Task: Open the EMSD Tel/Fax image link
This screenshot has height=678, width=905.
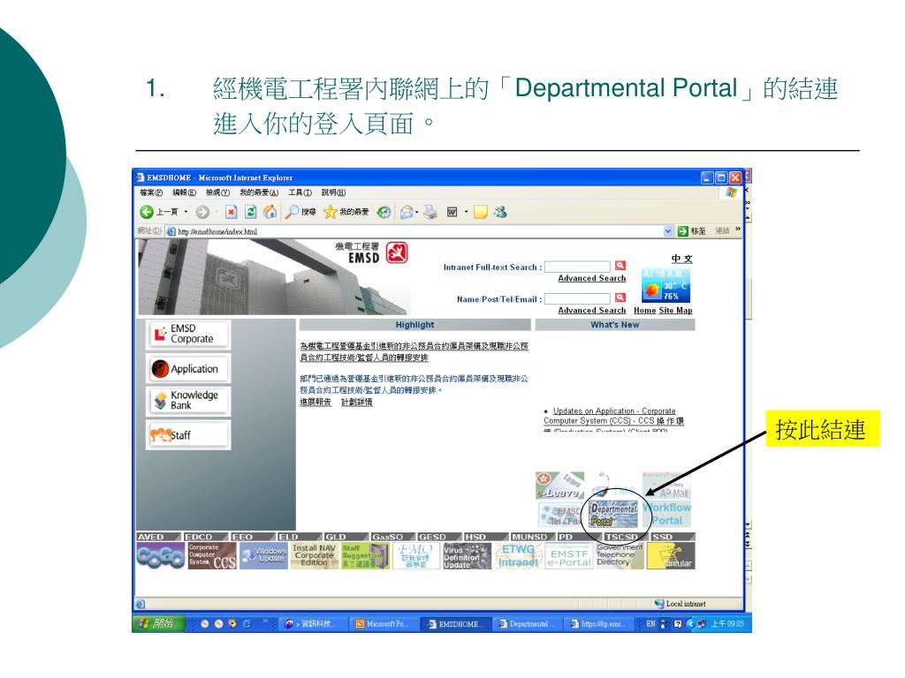Action: [x=561, y=515]
